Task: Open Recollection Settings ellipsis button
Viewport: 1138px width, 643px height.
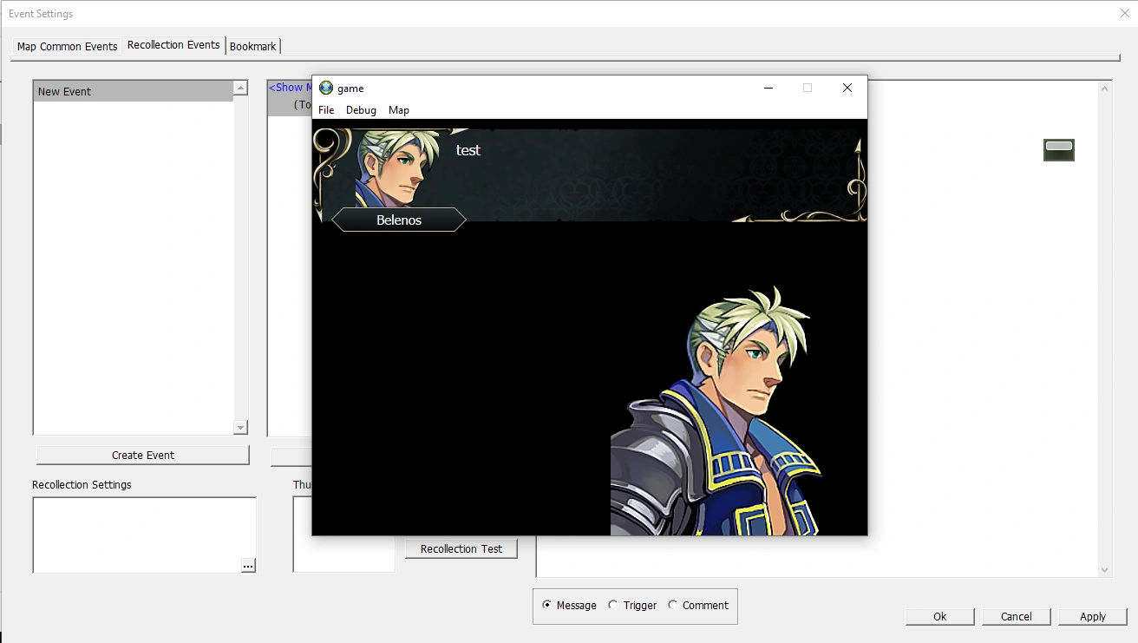Action: point(248,566)
